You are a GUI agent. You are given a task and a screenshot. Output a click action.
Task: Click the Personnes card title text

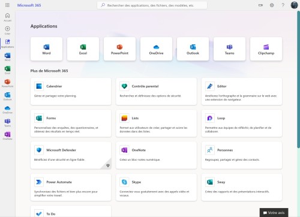click(225, 150)
